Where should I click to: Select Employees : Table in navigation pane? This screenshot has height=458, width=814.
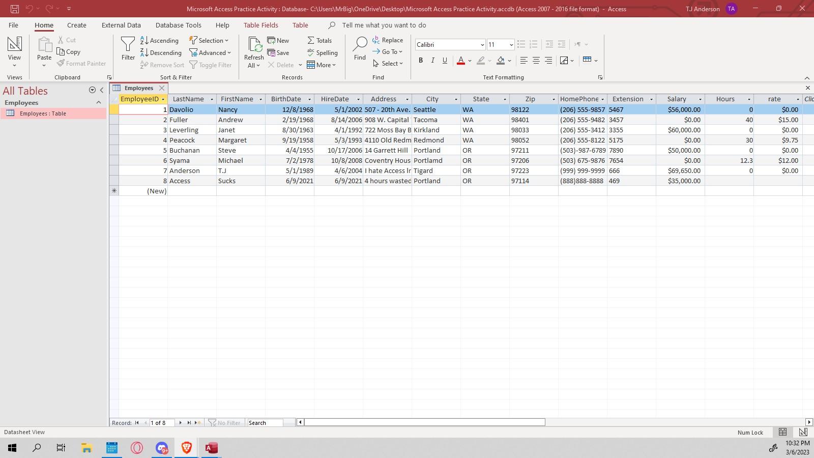pyautogui.click(x=53, y=113)
